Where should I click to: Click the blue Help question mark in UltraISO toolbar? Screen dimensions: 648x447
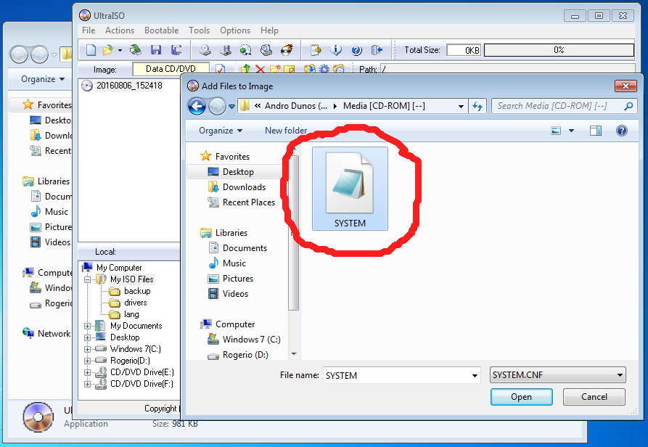tap(356, 50)
